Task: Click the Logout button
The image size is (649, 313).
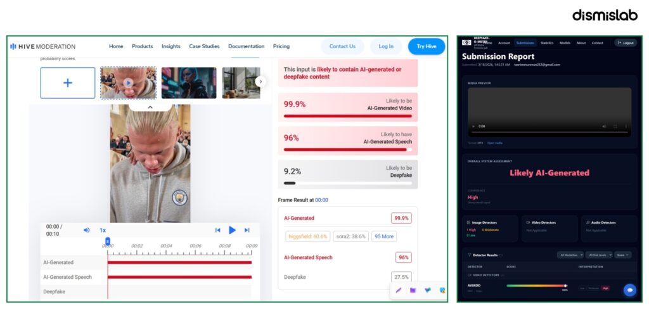Action: (x=626, y=42)
